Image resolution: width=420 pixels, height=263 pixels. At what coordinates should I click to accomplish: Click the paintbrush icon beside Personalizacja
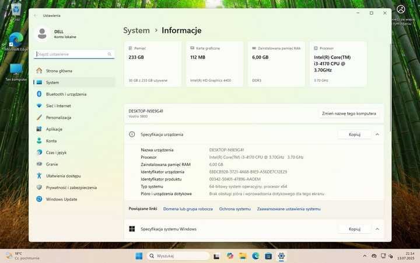tap(39, 117)
